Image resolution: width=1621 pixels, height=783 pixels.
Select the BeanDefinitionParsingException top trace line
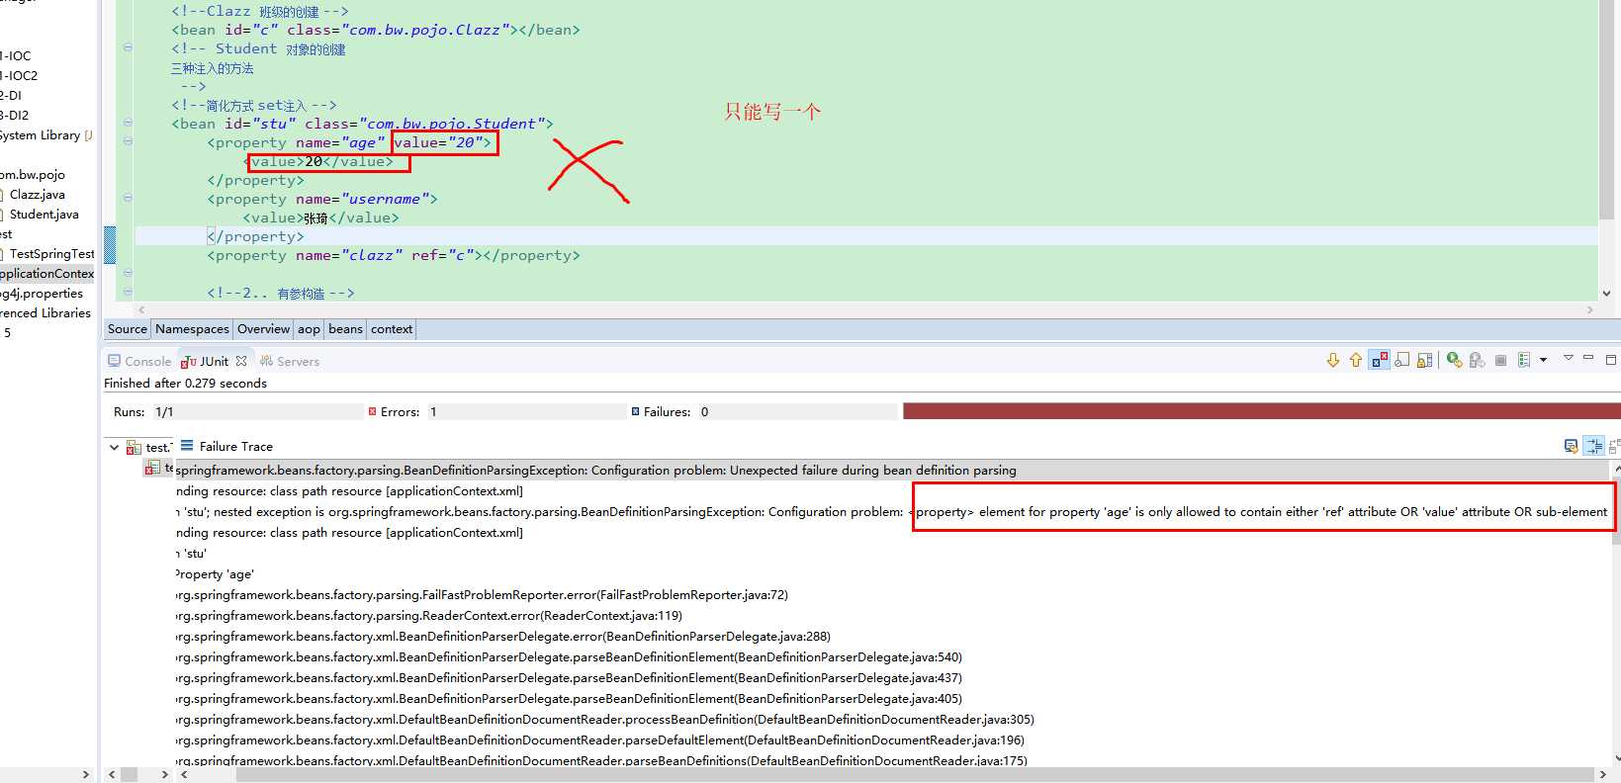pos(595,471)
